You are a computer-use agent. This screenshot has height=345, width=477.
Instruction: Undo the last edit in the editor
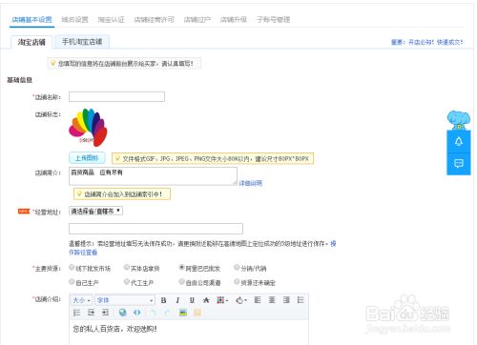coord(153,313)
